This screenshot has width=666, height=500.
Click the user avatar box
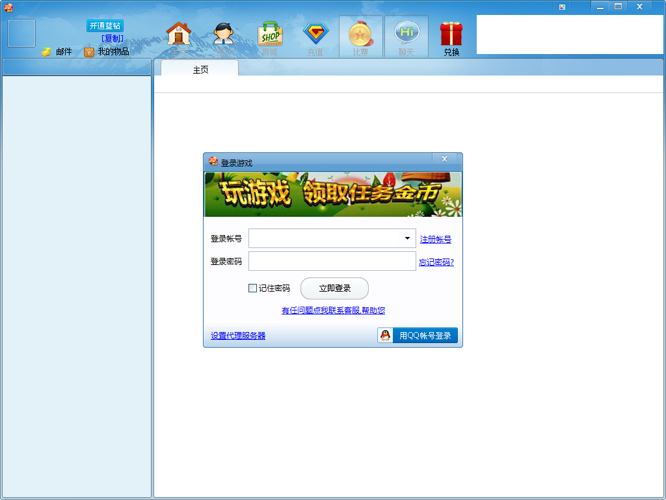point(21,33)
